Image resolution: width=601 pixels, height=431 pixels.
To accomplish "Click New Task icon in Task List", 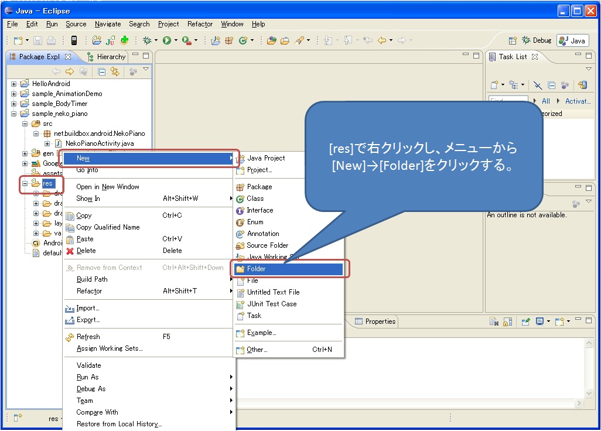I will 494,85.
